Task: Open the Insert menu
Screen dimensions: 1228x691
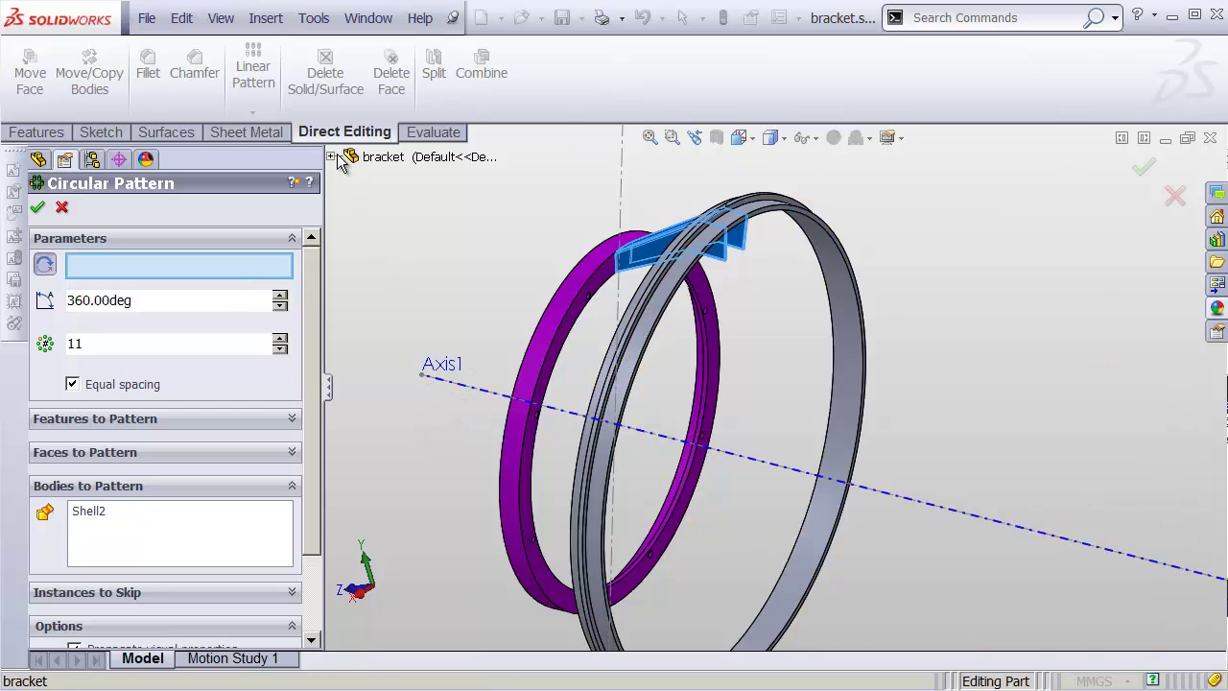Action: click(x=266, y=17)
